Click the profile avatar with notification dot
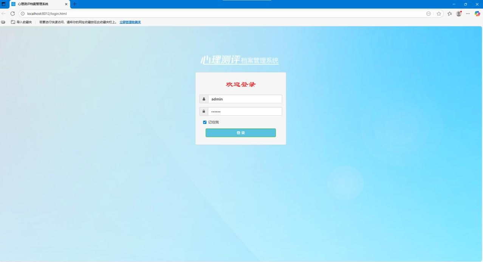The height and width of the screenshot is (262, 483). [459, 13]
